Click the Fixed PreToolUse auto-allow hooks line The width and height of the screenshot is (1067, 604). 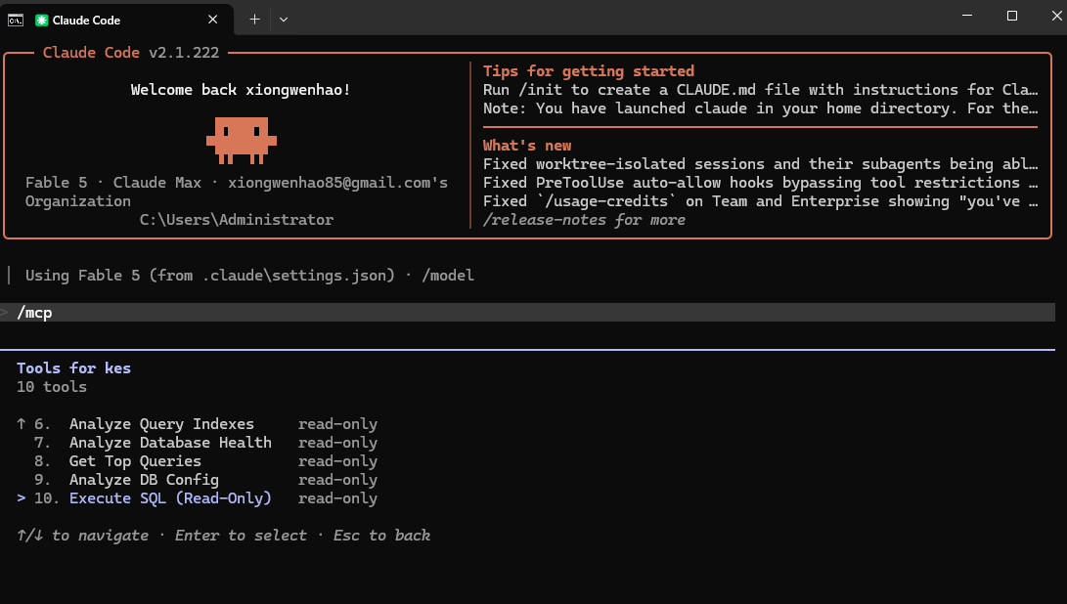760,183
